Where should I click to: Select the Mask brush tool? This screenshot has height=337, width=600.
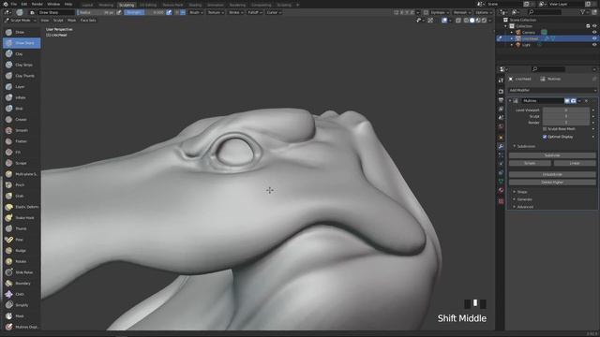(x=22, y=316)
